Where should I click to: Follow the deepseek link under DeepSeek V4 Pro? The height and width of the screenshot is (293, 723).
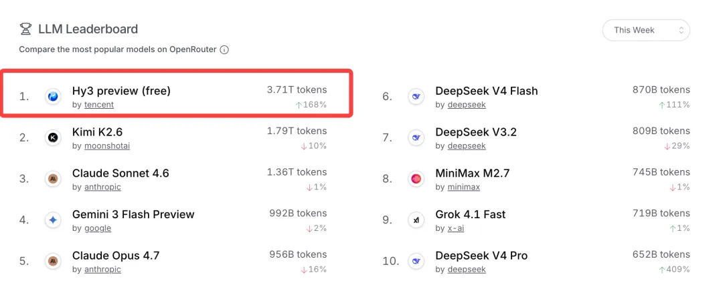(467, 270)
